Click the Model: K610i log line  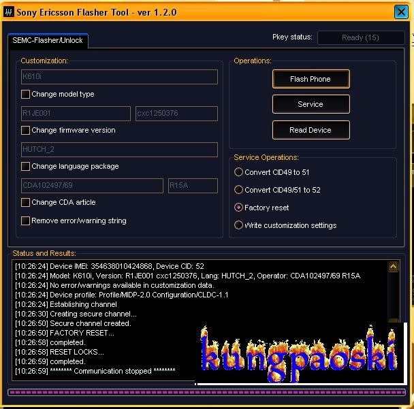(x=188, y=276)
